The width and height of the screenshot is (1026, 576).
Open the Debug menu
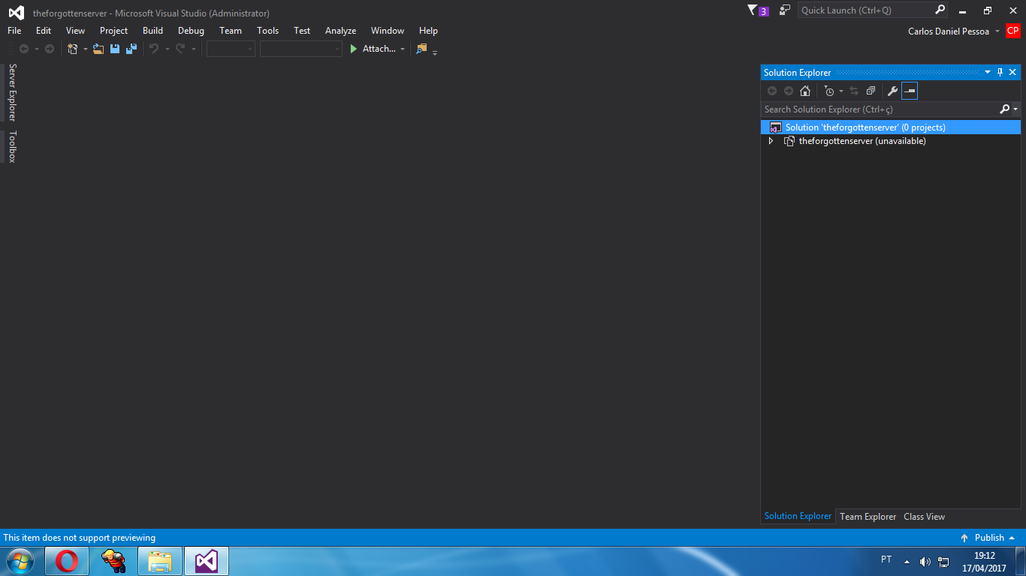click(x=191, y=31)
